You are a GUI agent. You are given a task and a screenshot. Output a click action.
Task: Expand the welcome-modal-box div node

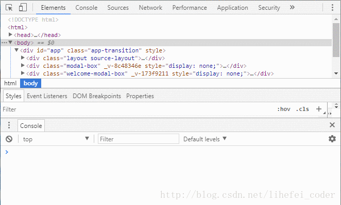tap(22, 73)
